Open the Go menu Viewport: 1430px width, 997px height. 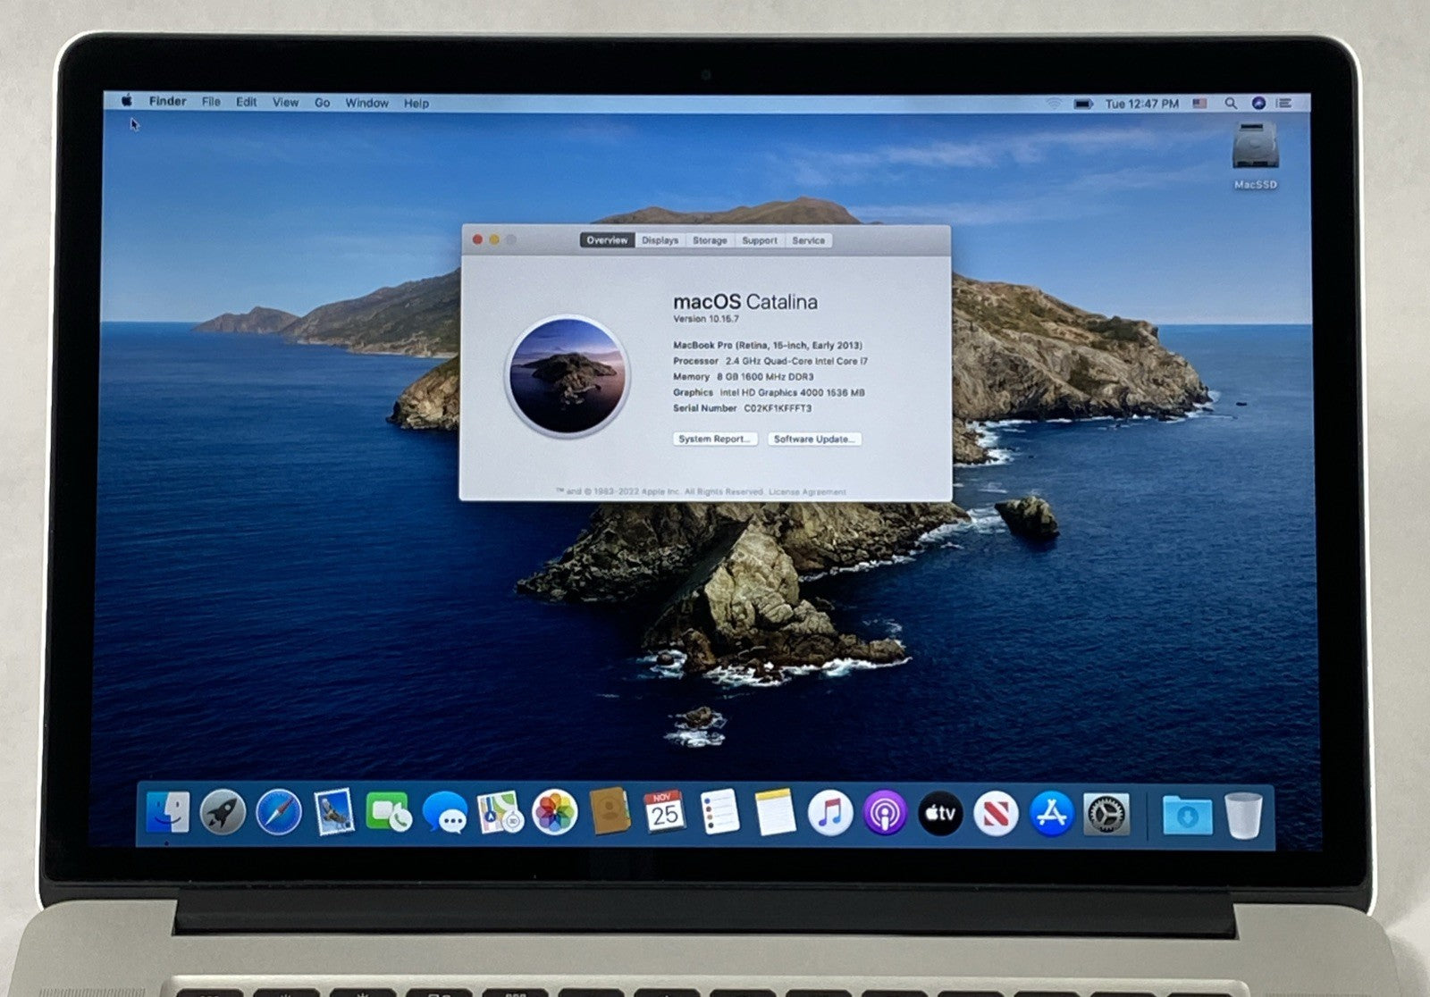(x=322, y=104)
